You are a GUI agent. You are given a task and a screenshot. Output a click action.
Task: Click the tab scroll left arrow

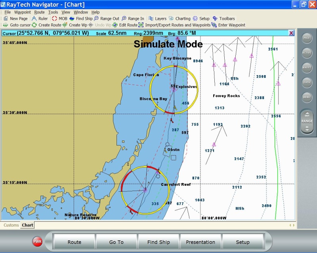click(x=290, y=225)
